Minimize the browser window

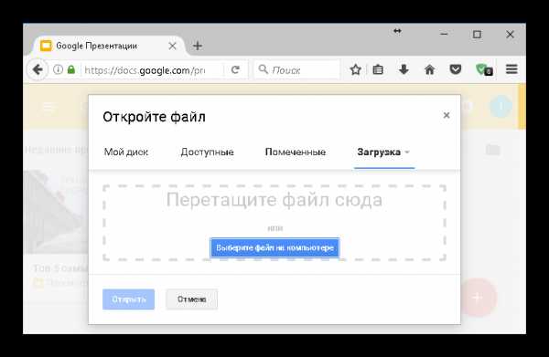click(444, 34)
